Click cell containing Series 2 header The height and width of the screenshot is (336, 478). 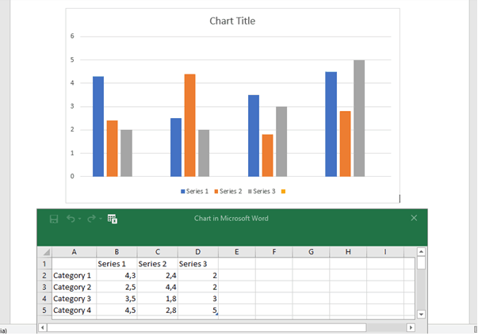point(156,264)
